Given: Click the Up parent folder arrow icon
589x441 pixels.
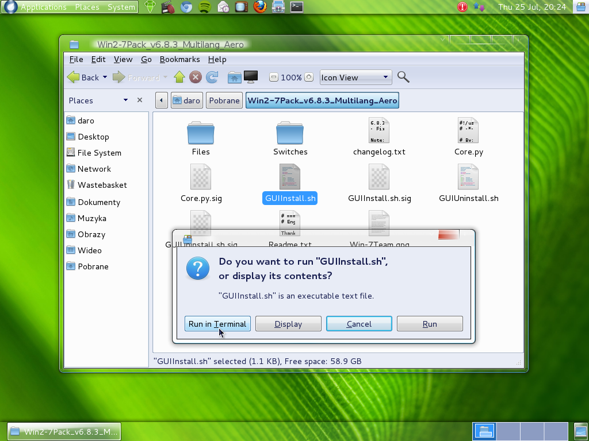Looking at the screenshot, I should 179,77.
